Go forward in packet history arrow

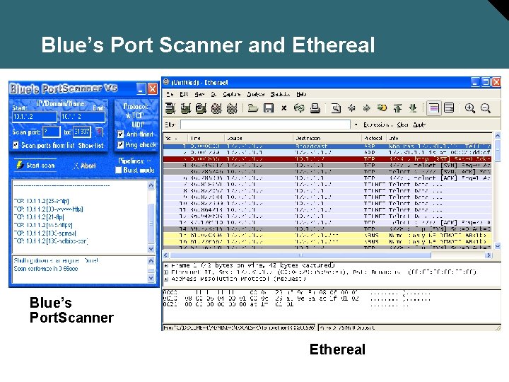click(367, 108)
